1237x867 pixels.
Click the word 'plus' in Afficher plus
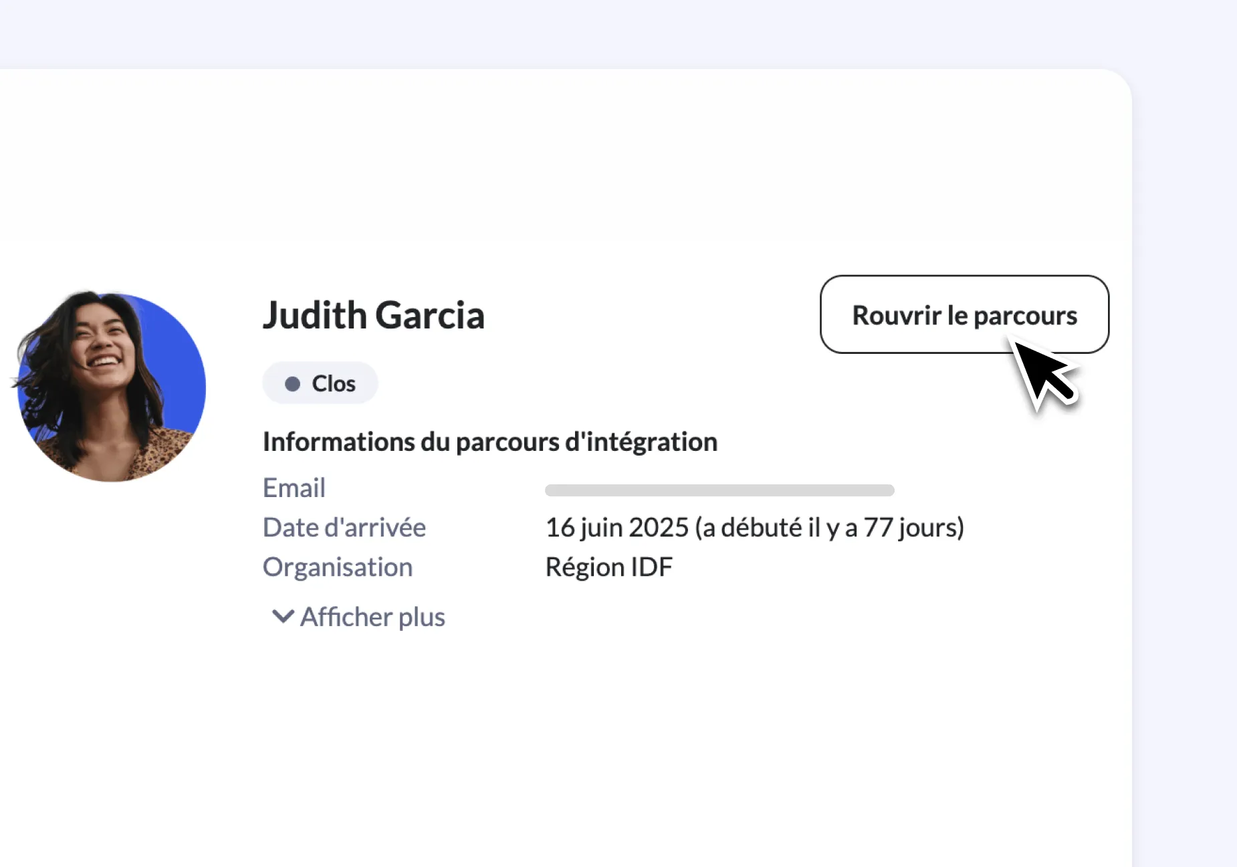point(422,617)
